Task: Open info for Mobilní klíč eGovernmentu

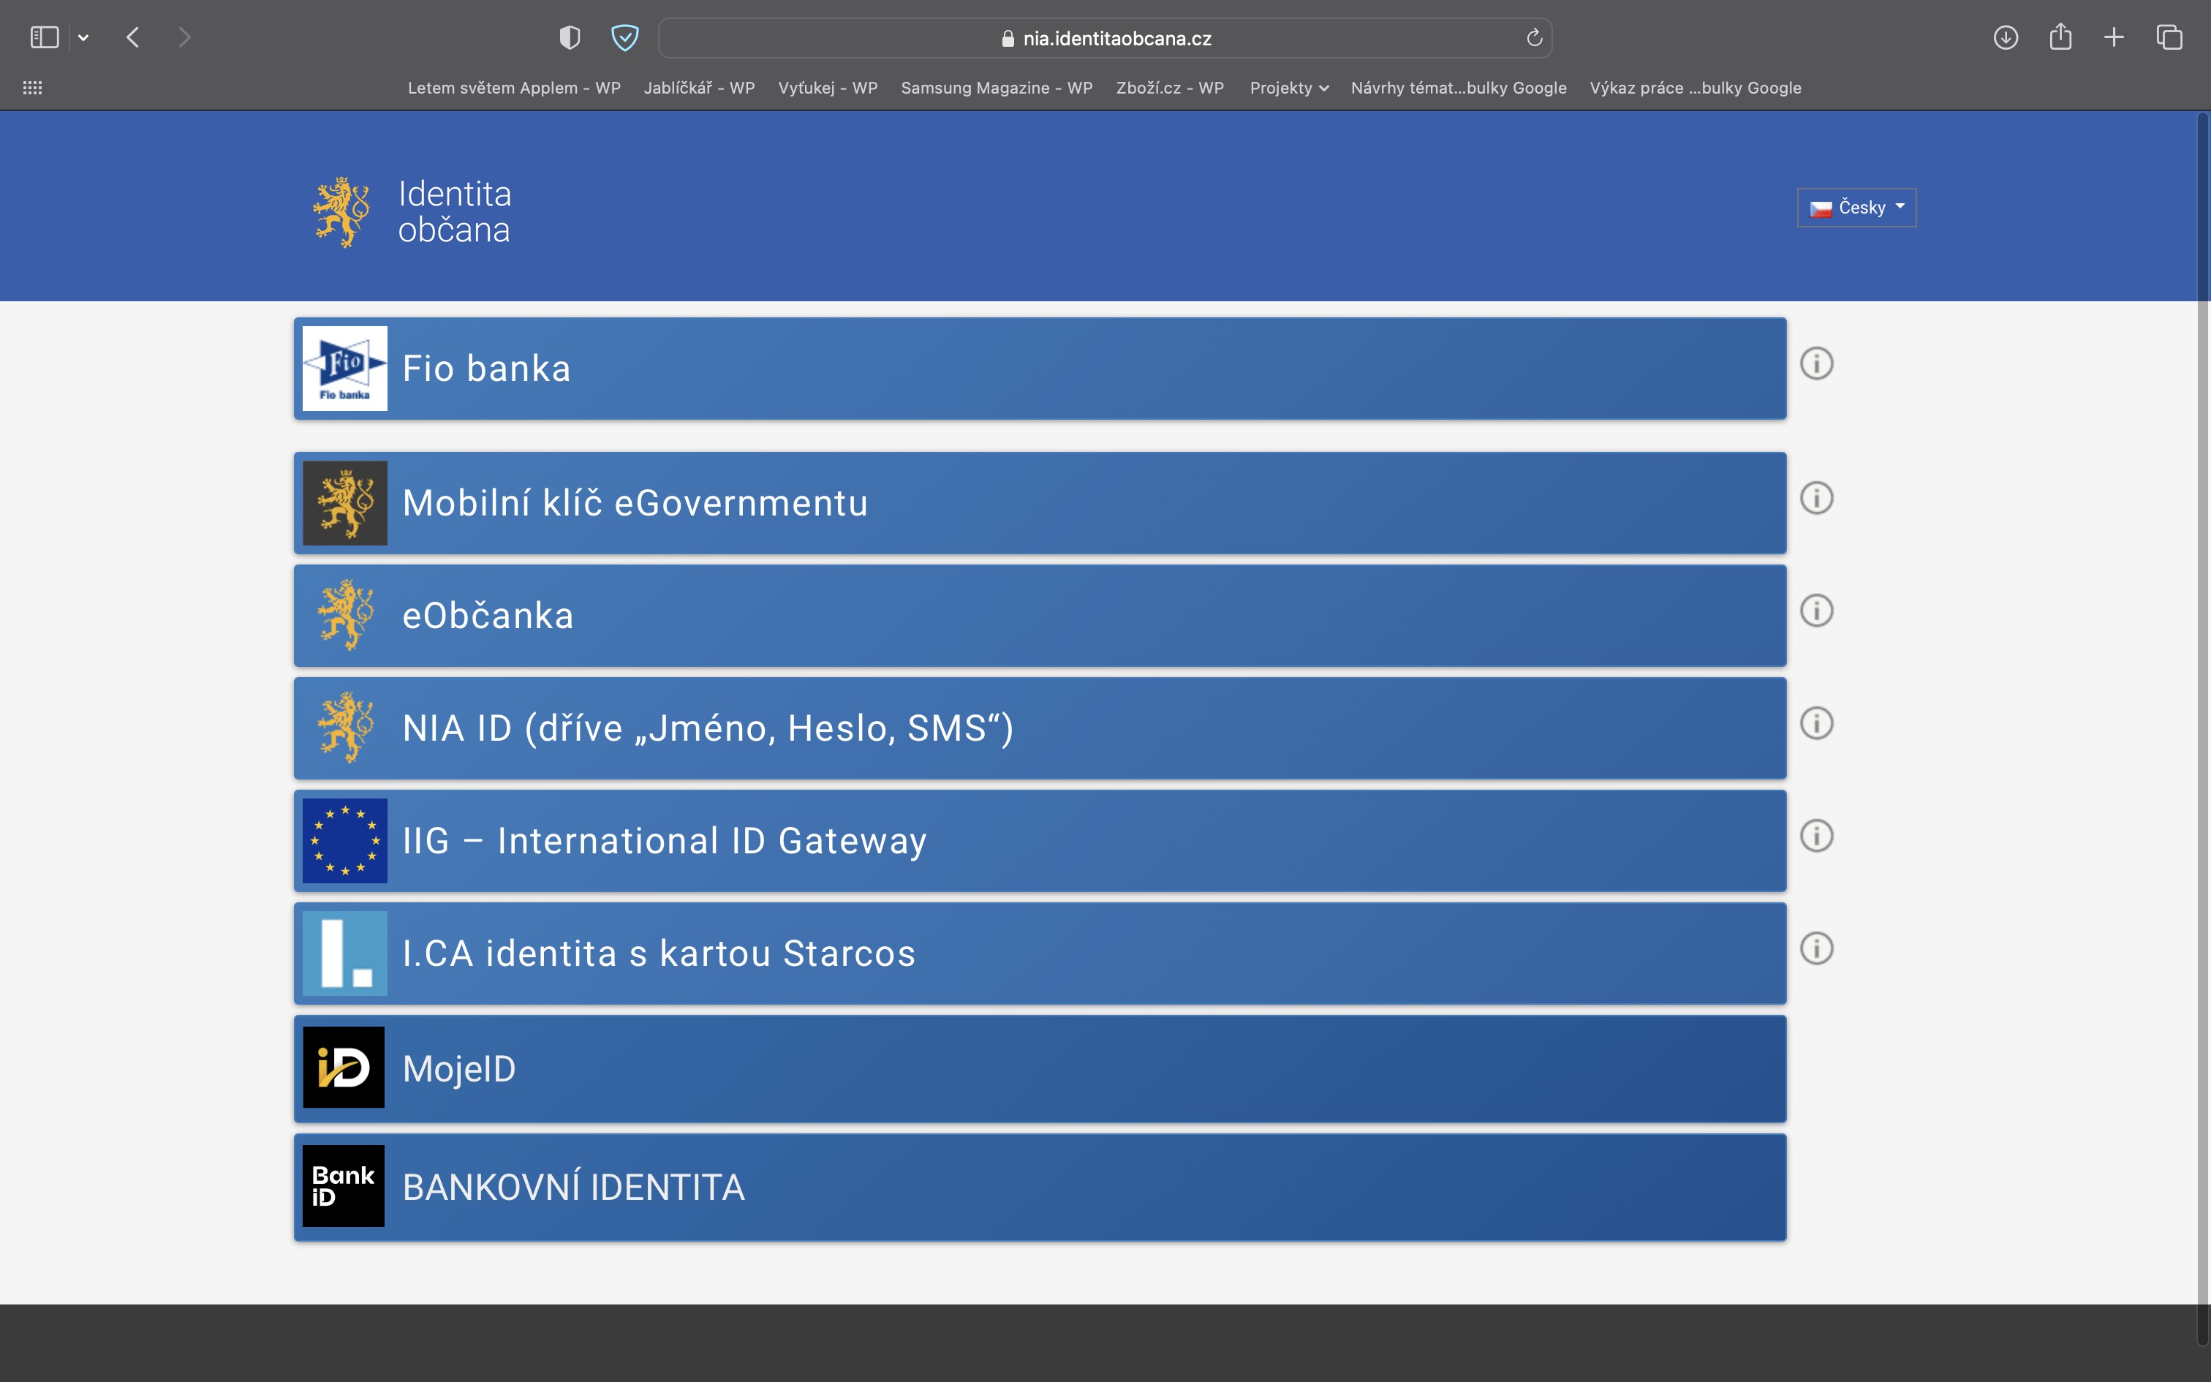Action: click(x=1816, y=498)
